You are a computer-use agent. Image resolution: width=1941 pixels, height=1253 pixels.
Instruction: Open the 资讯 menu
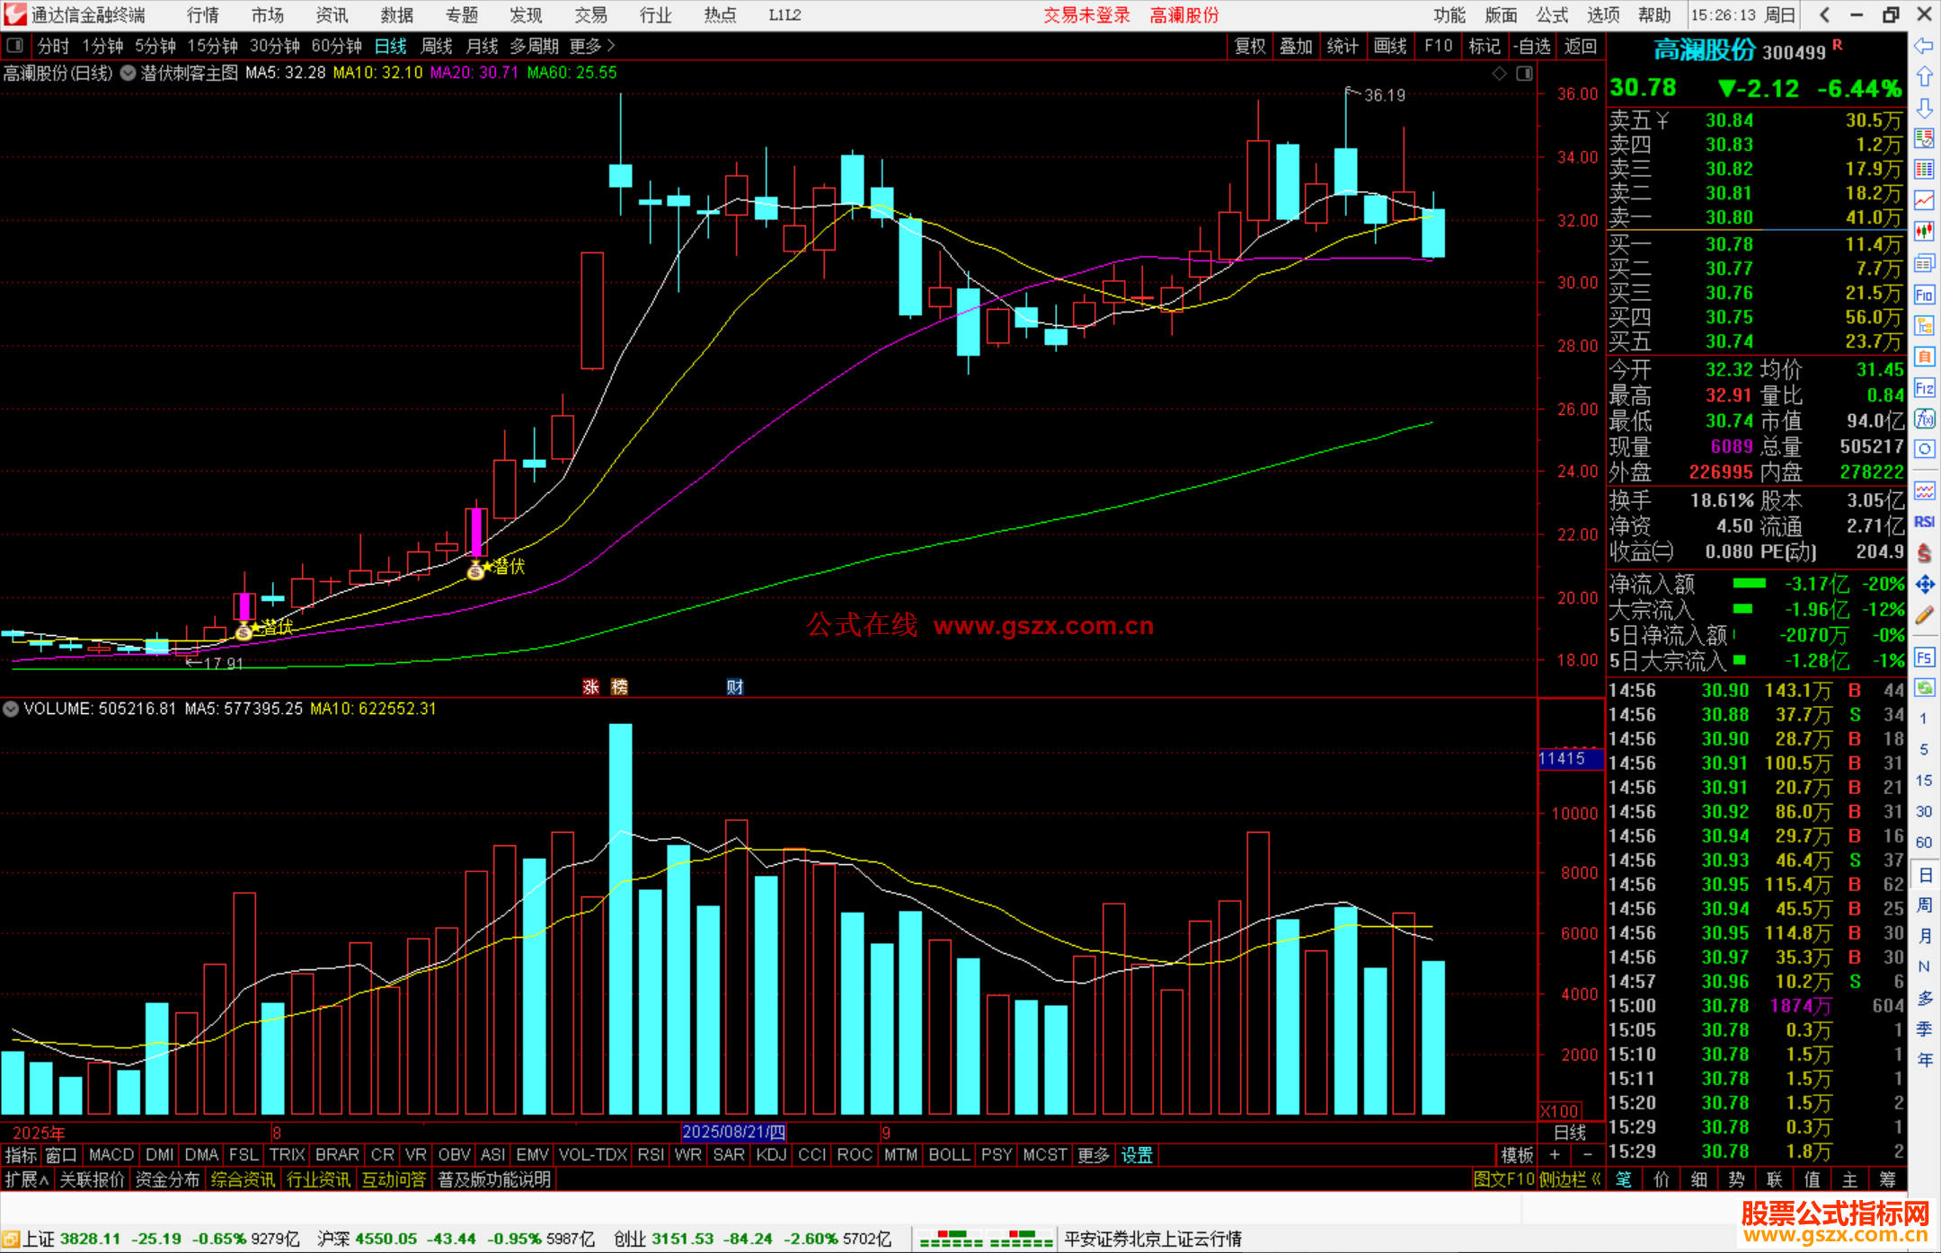coord(332,15)
